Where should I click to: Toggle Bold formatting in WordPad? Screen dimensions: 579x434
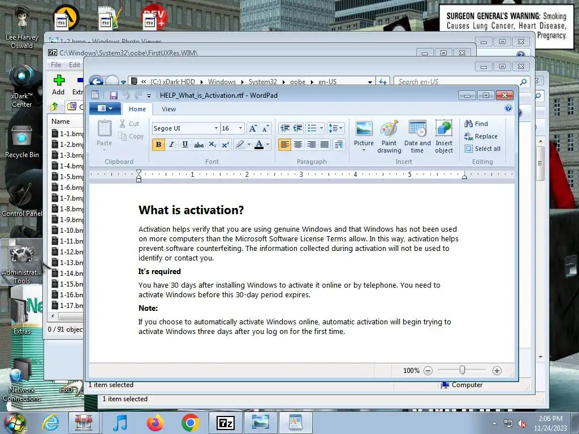pyautogui.click(x=158, y=145)
